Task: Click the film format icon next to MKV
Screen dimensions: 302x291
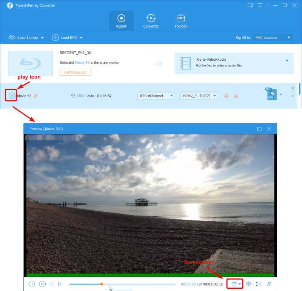Action: tap(73, 96)
